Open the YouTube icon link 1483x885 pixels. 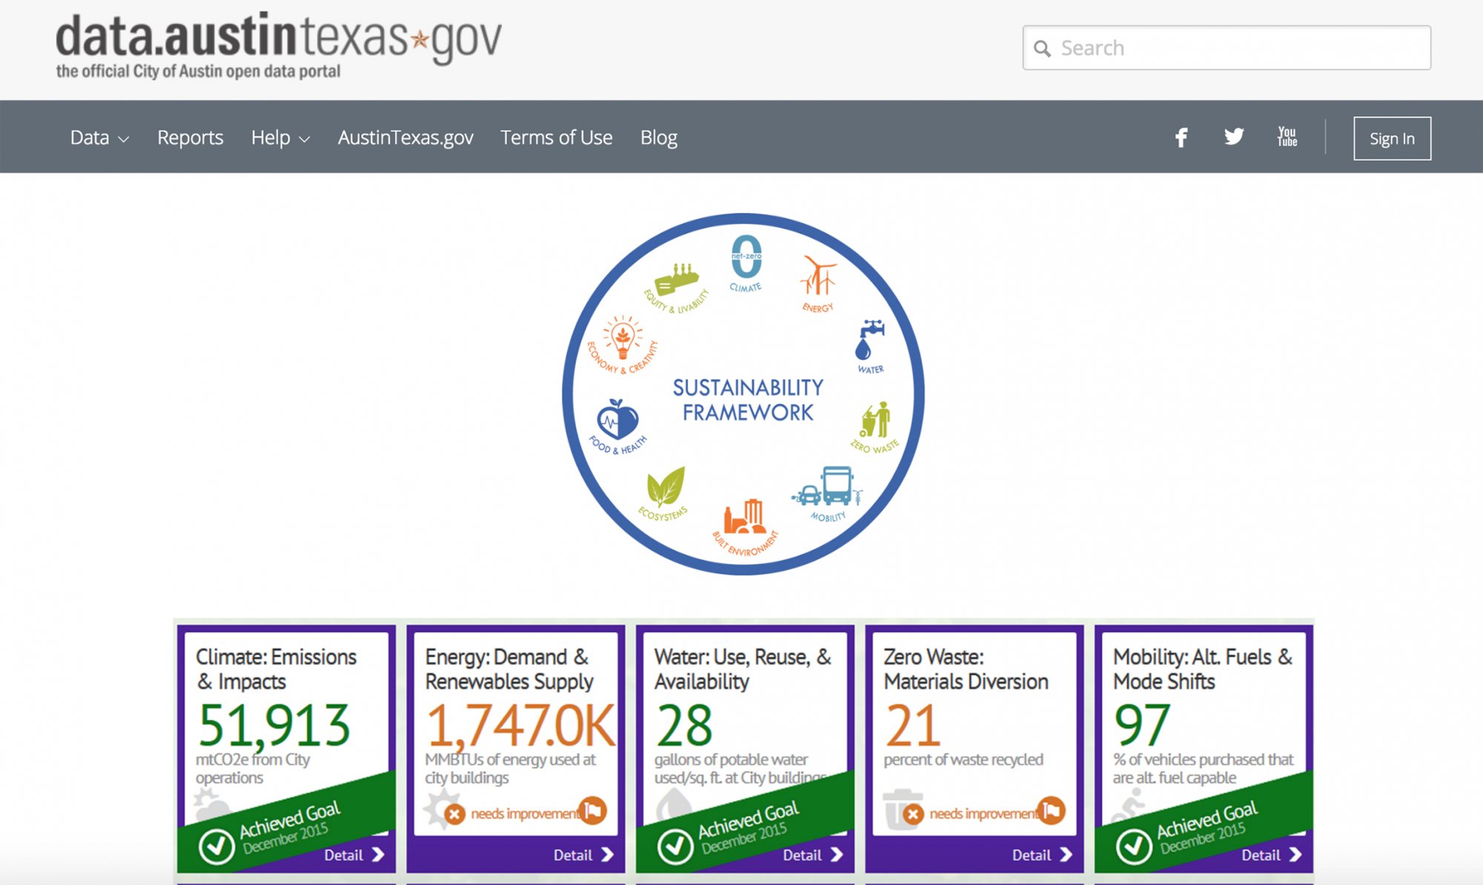pyautogui.click(x=1287, y=136)
